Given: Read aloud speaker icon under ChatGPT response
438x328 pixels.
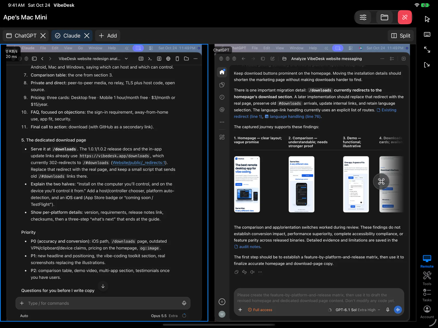Looking at the screenshot, I should tap(252, 272).
